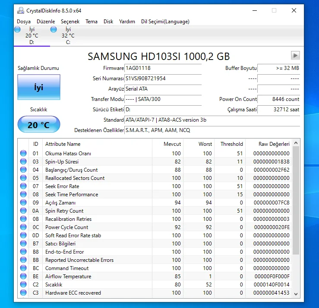Image resolution: width=319 pixels, height=308 pixels.
Task: Select the D: drive tab at 20 °C
Action: point(32,36)
